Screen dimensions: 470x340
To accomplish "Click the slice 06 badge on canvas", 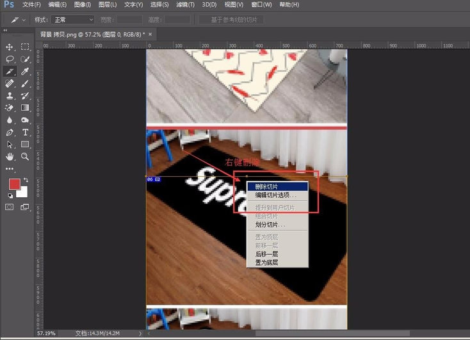I will [x=154, y=179].
